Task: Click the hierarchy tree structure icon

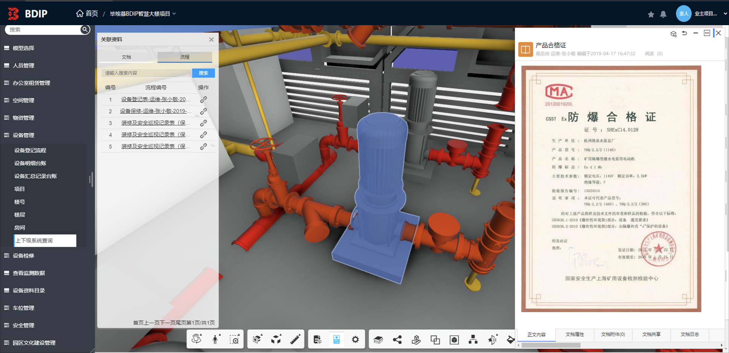Action: pyautogui.click(x=473, y=339)
